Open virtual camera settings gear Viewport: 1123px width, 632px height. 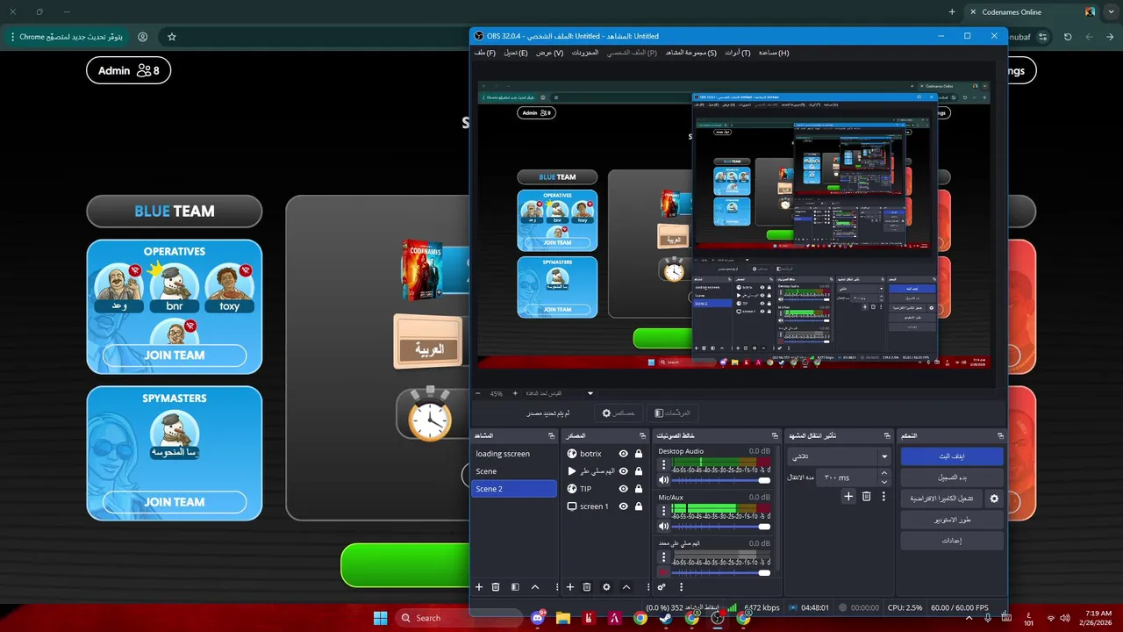(994, 499)
